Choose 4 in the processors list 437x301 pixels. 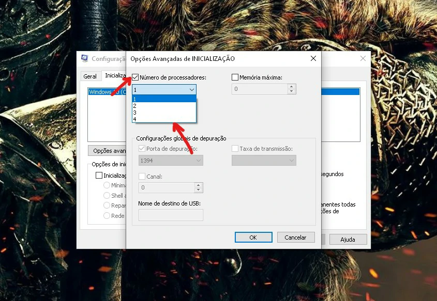[164, 119]
